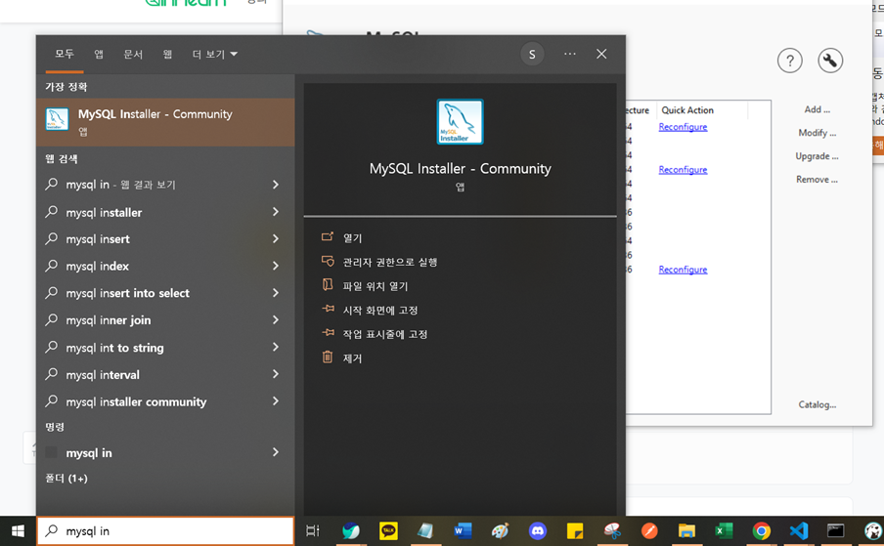Open Excel from the taskbar
Screen dimensions: 884x546
pyautogui.click(x=724, y=530)
